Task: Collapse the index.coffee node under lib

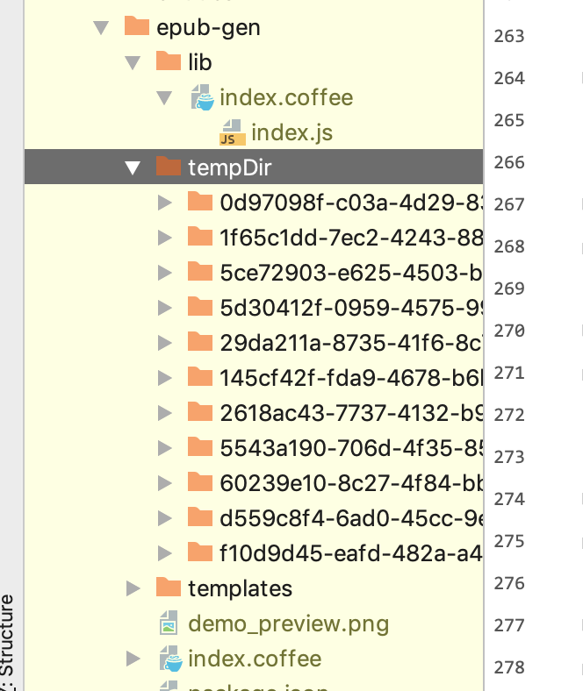Action: coord(164,98)
